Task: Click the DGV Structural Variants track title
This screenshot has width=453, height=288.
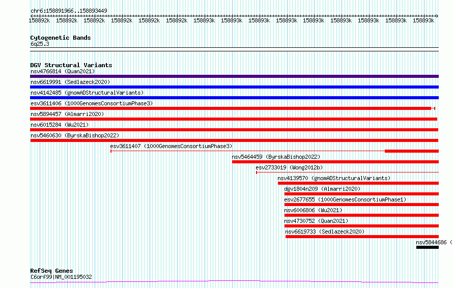Action: pyautogui.click(x=71, y=65)
